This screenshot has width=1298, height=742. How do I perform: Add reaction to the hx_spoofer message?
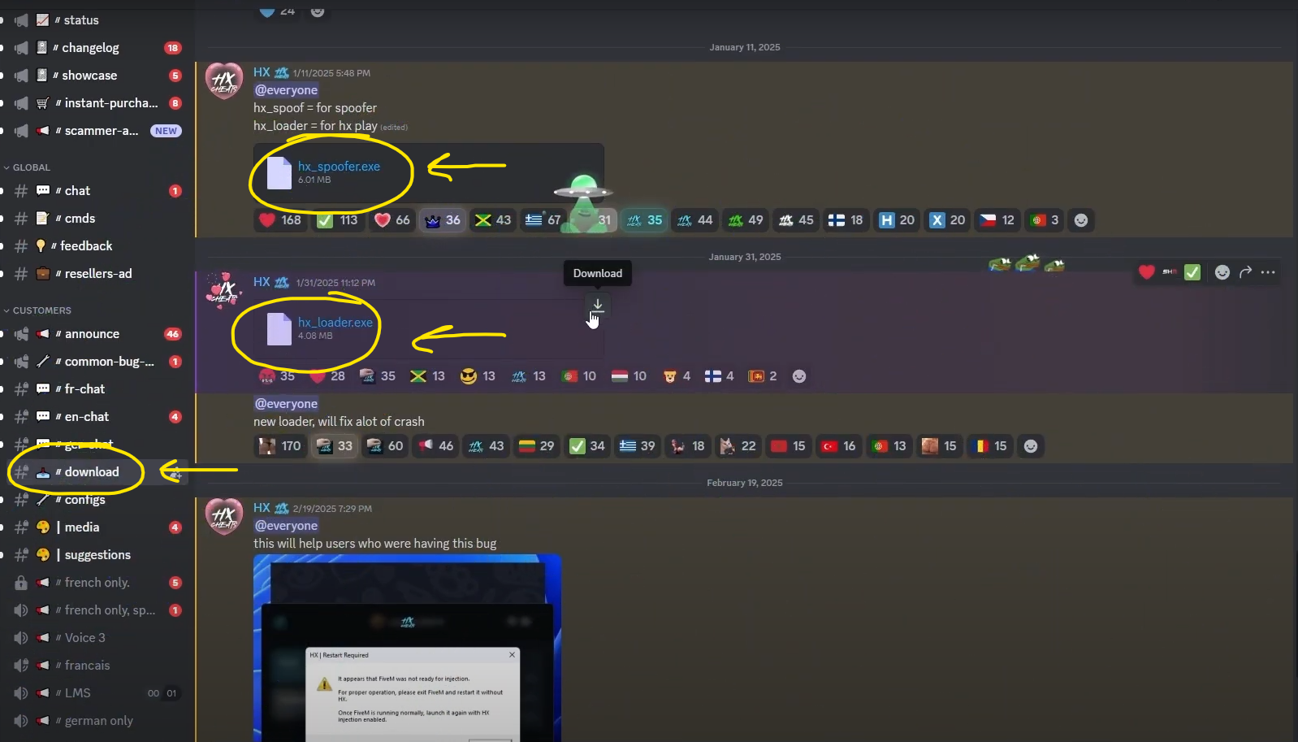1081,220
